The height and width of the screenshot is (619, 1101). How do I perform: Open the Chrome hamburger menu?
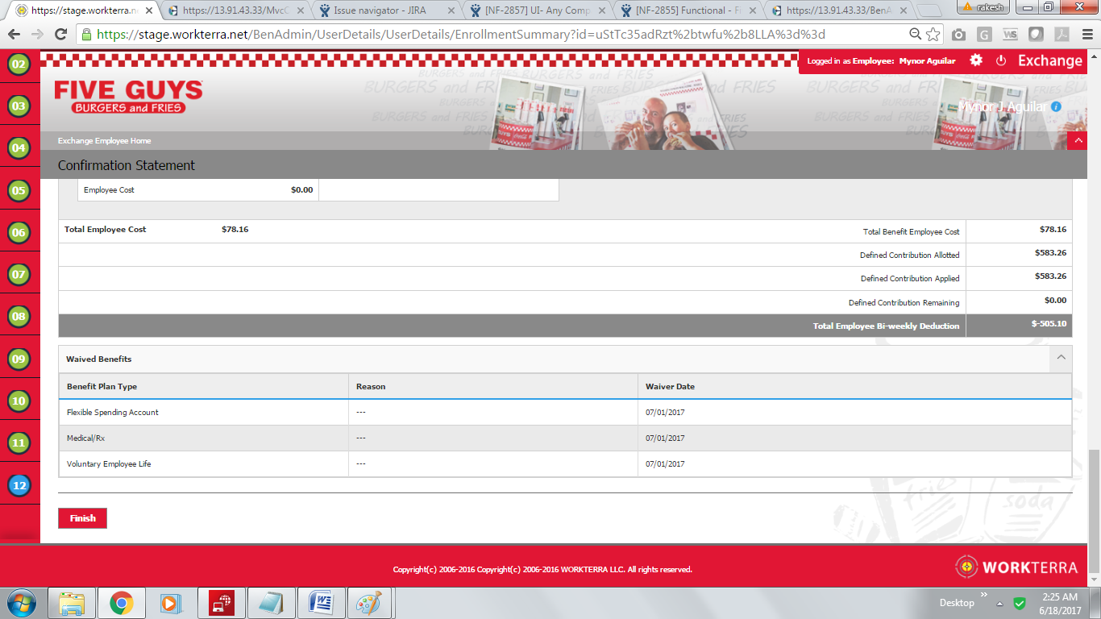1086,35
